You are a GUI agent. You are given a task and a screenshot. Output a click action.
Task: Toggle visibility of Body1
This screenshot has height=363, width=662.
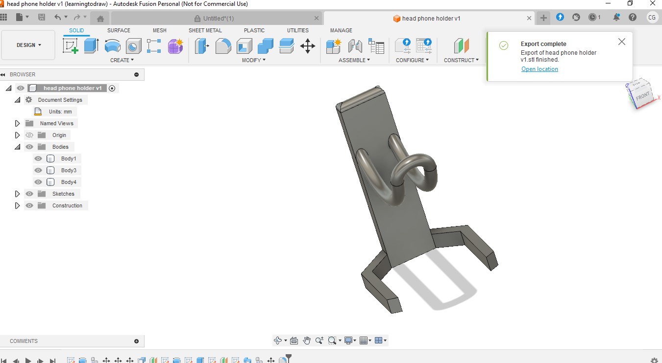click(38, 159)
